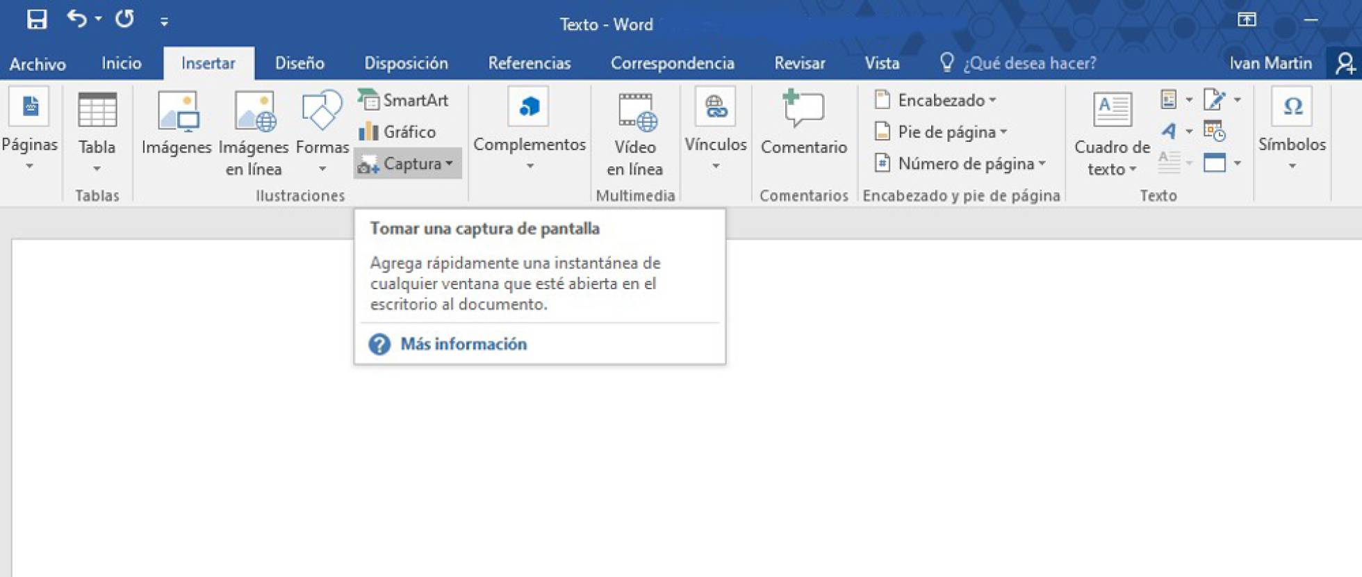1362x577 pixels.
Task: Insert a Comentario
Action: [x=804, y=122]
